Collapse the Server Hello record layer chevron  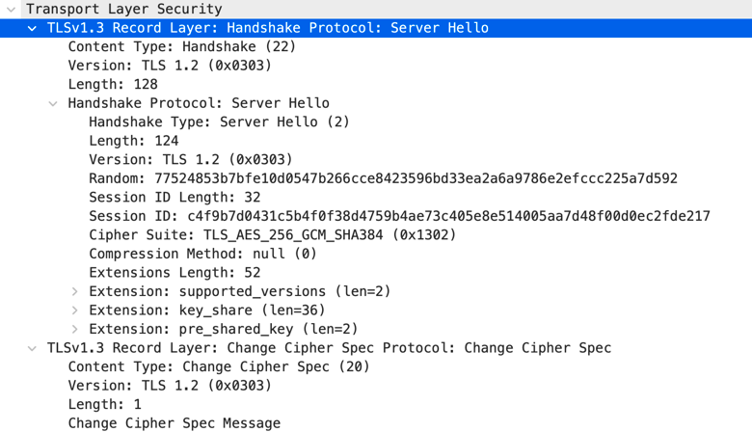coord(32,28)
